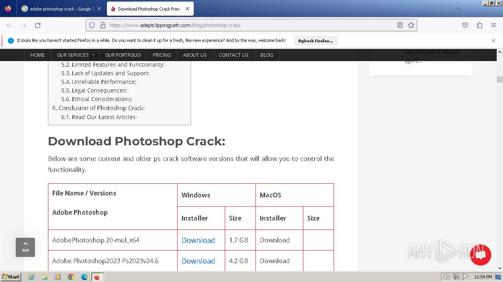Click Windows Download link for Photoshop2023 Ps2023v24.6
503x282 pixels.
point(198,261)
